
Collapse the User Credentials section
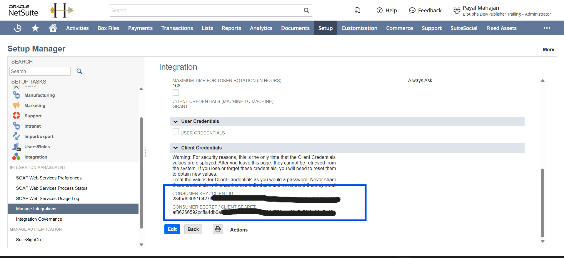(176, 121)
